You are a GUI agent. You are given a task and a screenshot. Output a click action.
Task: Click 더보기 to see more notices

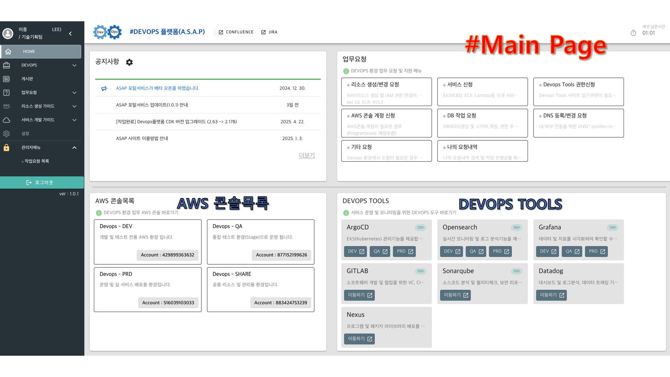coord(306,155)
